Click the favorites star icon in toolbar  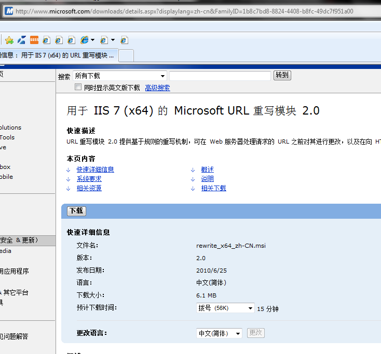pos(9,40)
